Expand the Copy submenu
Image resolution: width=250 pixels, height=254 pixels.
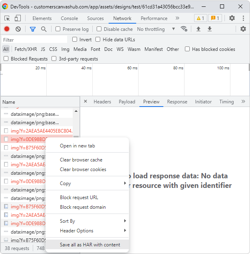pyautogui.click(x=87, y=183)
